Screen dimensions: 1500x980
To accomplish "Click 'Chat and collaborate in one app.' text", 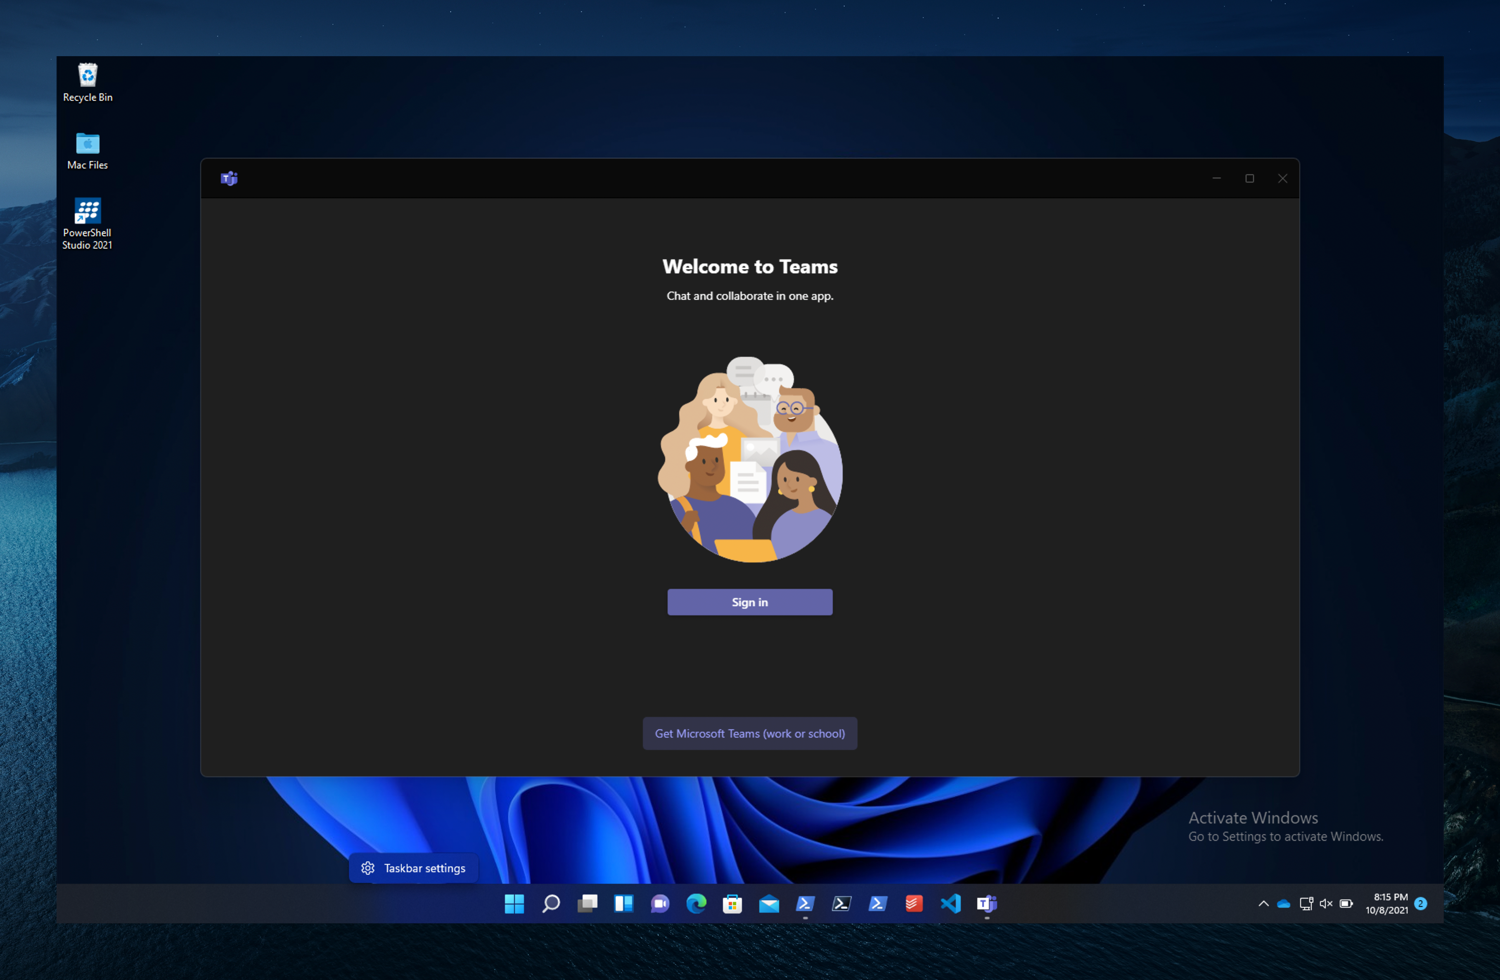I will [749, 296].
